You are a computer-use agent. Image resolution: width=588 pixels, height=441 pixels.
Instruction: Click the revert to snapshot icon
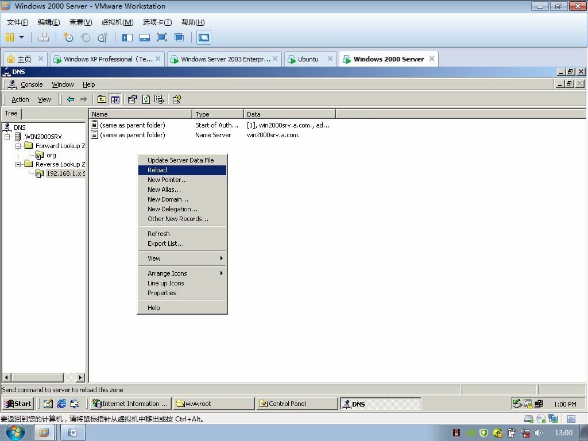pos(86,37)
